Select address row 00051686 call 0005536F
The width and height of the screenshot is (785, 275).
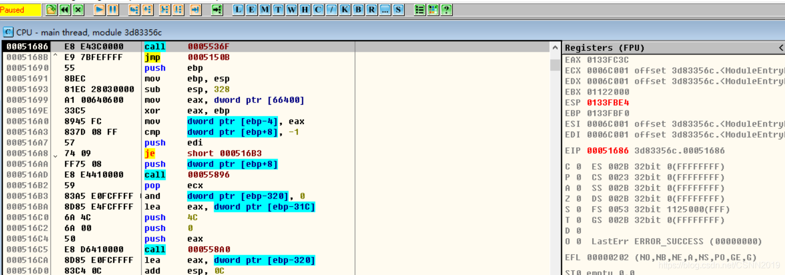(x=275, y=46)
